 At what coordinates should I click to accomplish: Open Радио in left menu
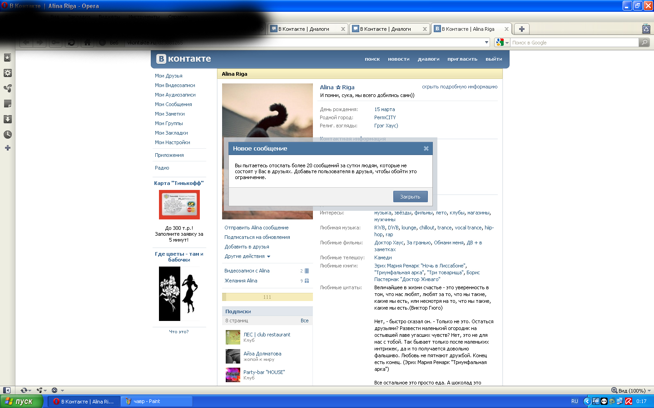[162, 168]
